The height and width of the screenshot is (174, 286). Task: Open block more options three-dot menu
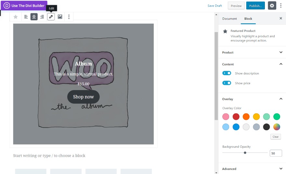click(69, 17)
